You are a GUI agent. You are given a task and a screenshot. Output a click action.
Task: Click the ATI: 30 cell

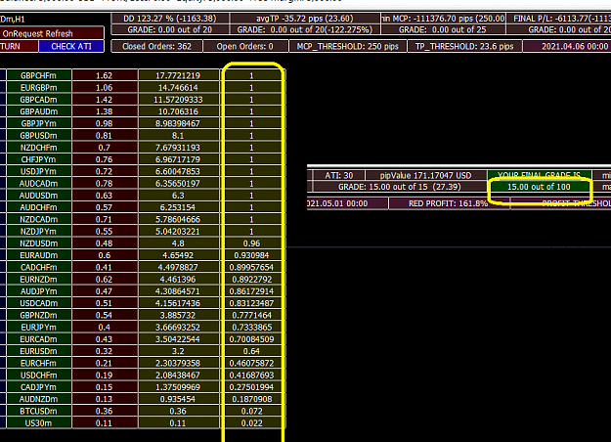[x=339, y=175]
